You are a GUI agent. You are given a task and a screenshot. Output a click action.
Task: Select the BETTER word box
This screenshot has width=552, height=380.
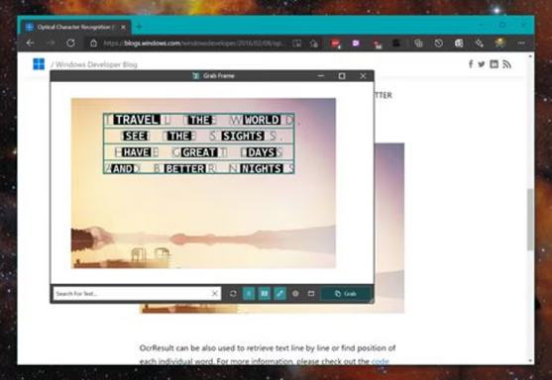point(185,169)
